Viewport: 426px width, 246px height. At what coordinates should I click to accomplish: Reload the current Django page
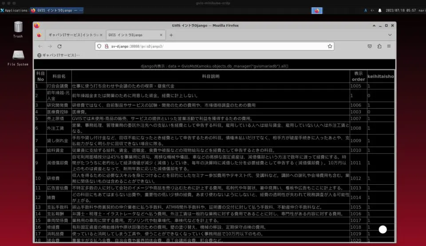pos(60,46)
